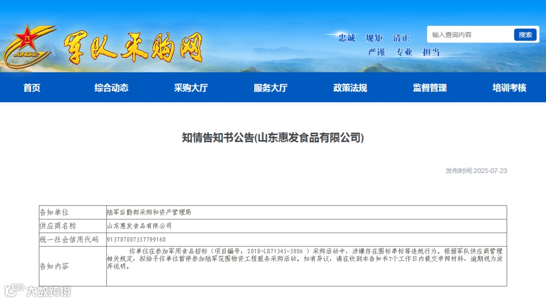Click the 发布时间 date text
This screenshot has height=301, width=546.
coord(477,171)
